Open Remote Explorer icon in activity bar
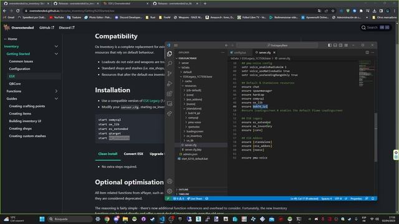This screenshot has width=399, height=224. tap(170, 104)
